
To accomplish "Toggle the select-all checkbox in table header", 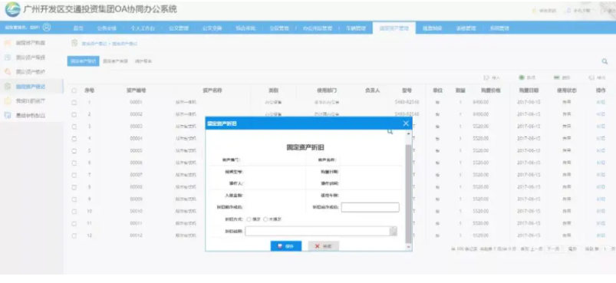I will click(74, 90).
